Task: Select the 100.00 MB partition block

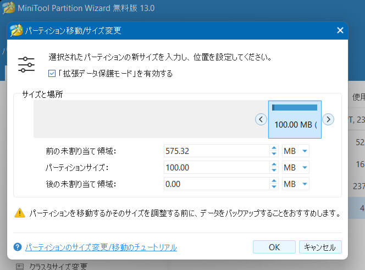Action: coord(295,119)
